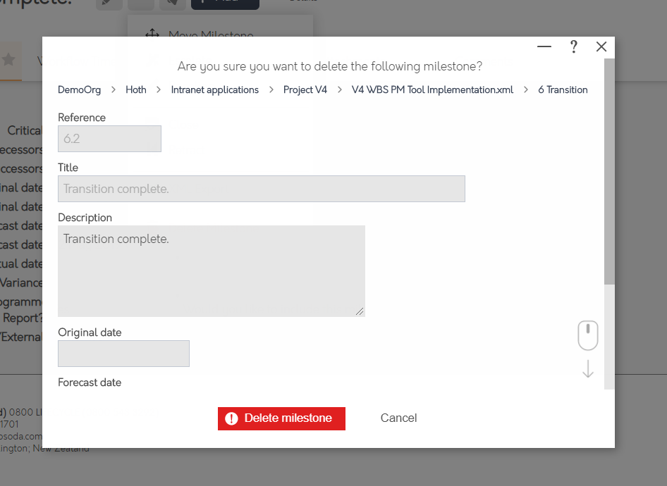
Task: Go to Intranet applications breadcrumb link
Action: (214, 89)
